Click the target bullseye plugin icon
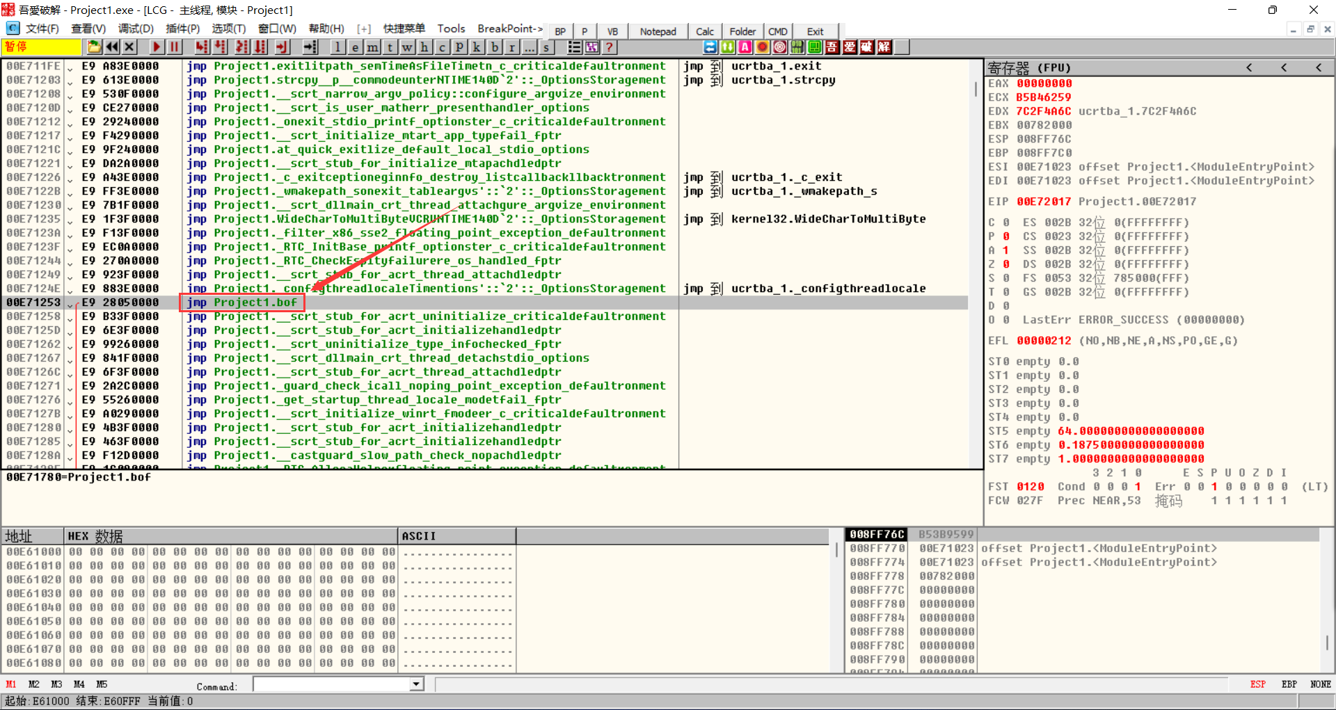The image size is (1336, 710). click(779, 47)
